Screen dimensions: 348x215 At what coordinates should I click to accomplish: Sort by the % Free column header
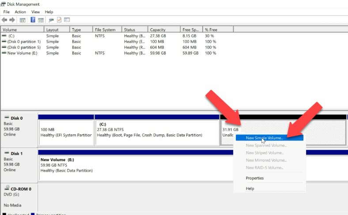tap(218, 30)
